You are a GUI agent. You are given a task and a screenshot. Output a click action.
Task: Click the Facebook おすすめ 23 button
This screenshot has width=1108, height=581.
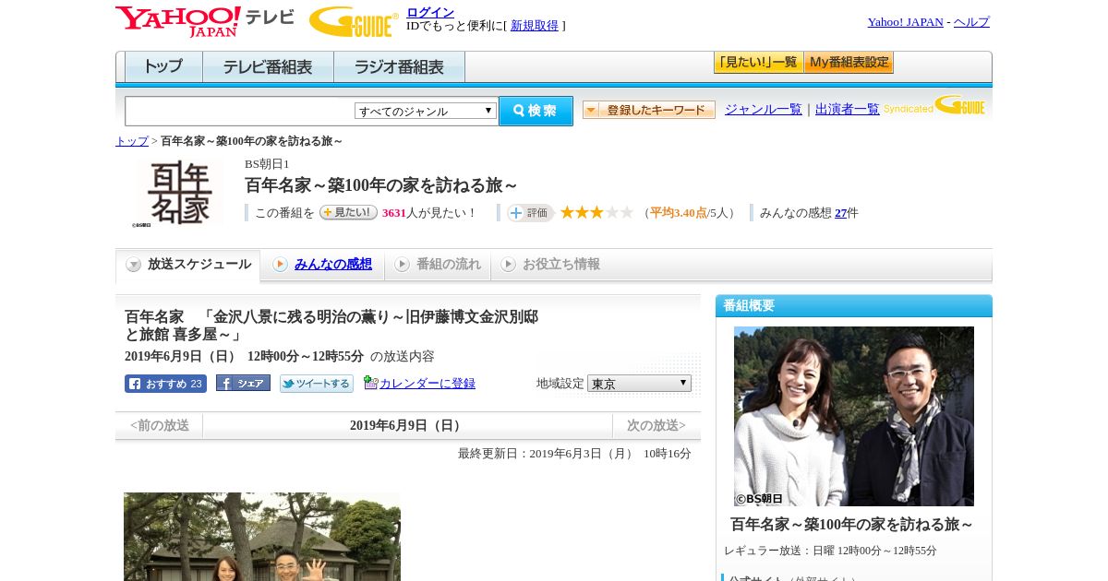pyautogui.click(x=165, y=384)
